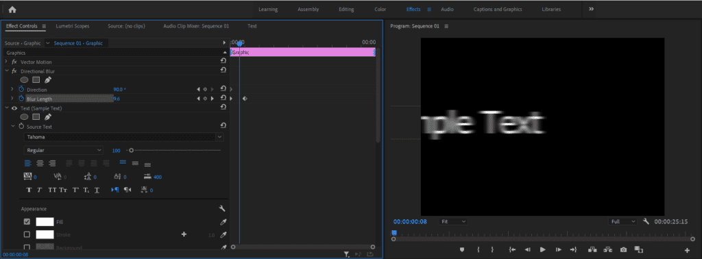Reset the Vector Motion effect
This screenshot has height=259, width=702.
tap(223, 61)
